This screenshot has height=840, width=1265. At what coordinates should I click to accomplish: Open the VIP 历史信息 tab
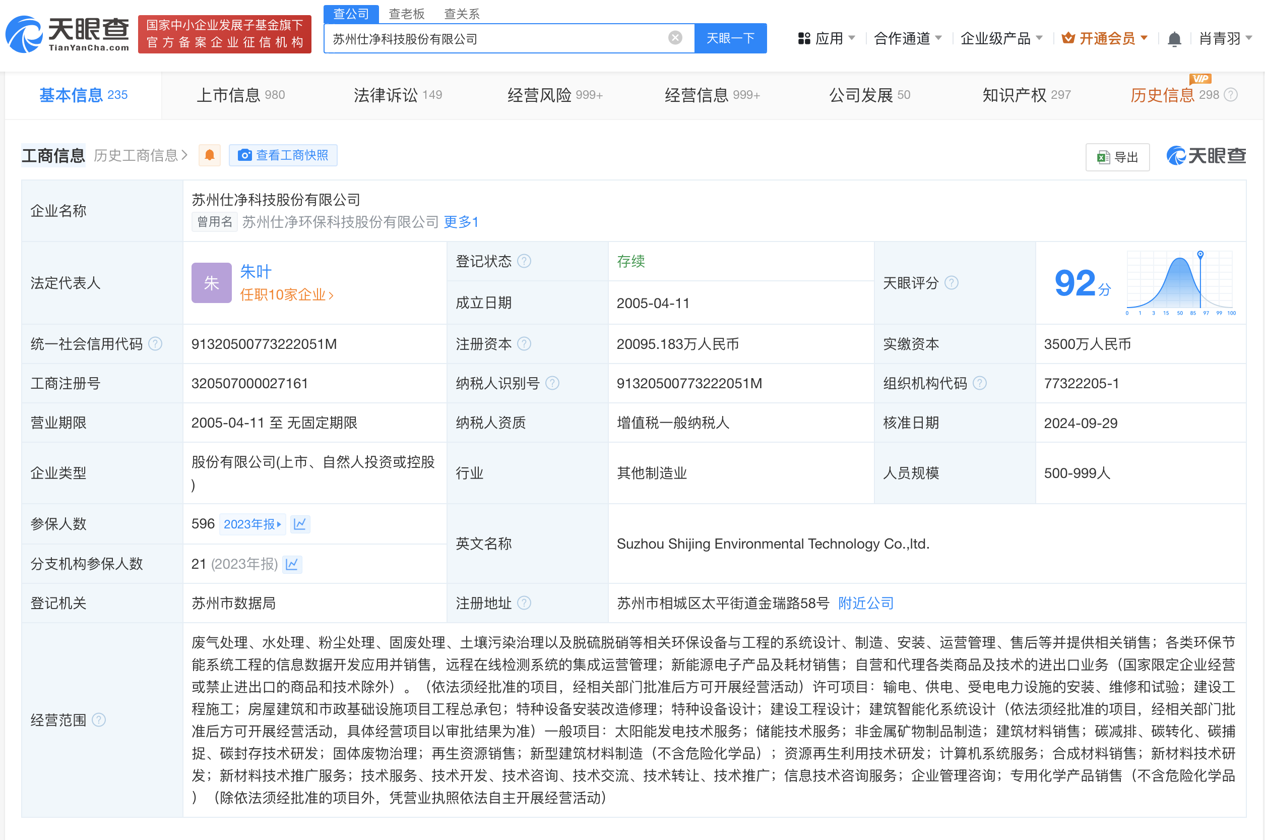(x=1174, y=95)
